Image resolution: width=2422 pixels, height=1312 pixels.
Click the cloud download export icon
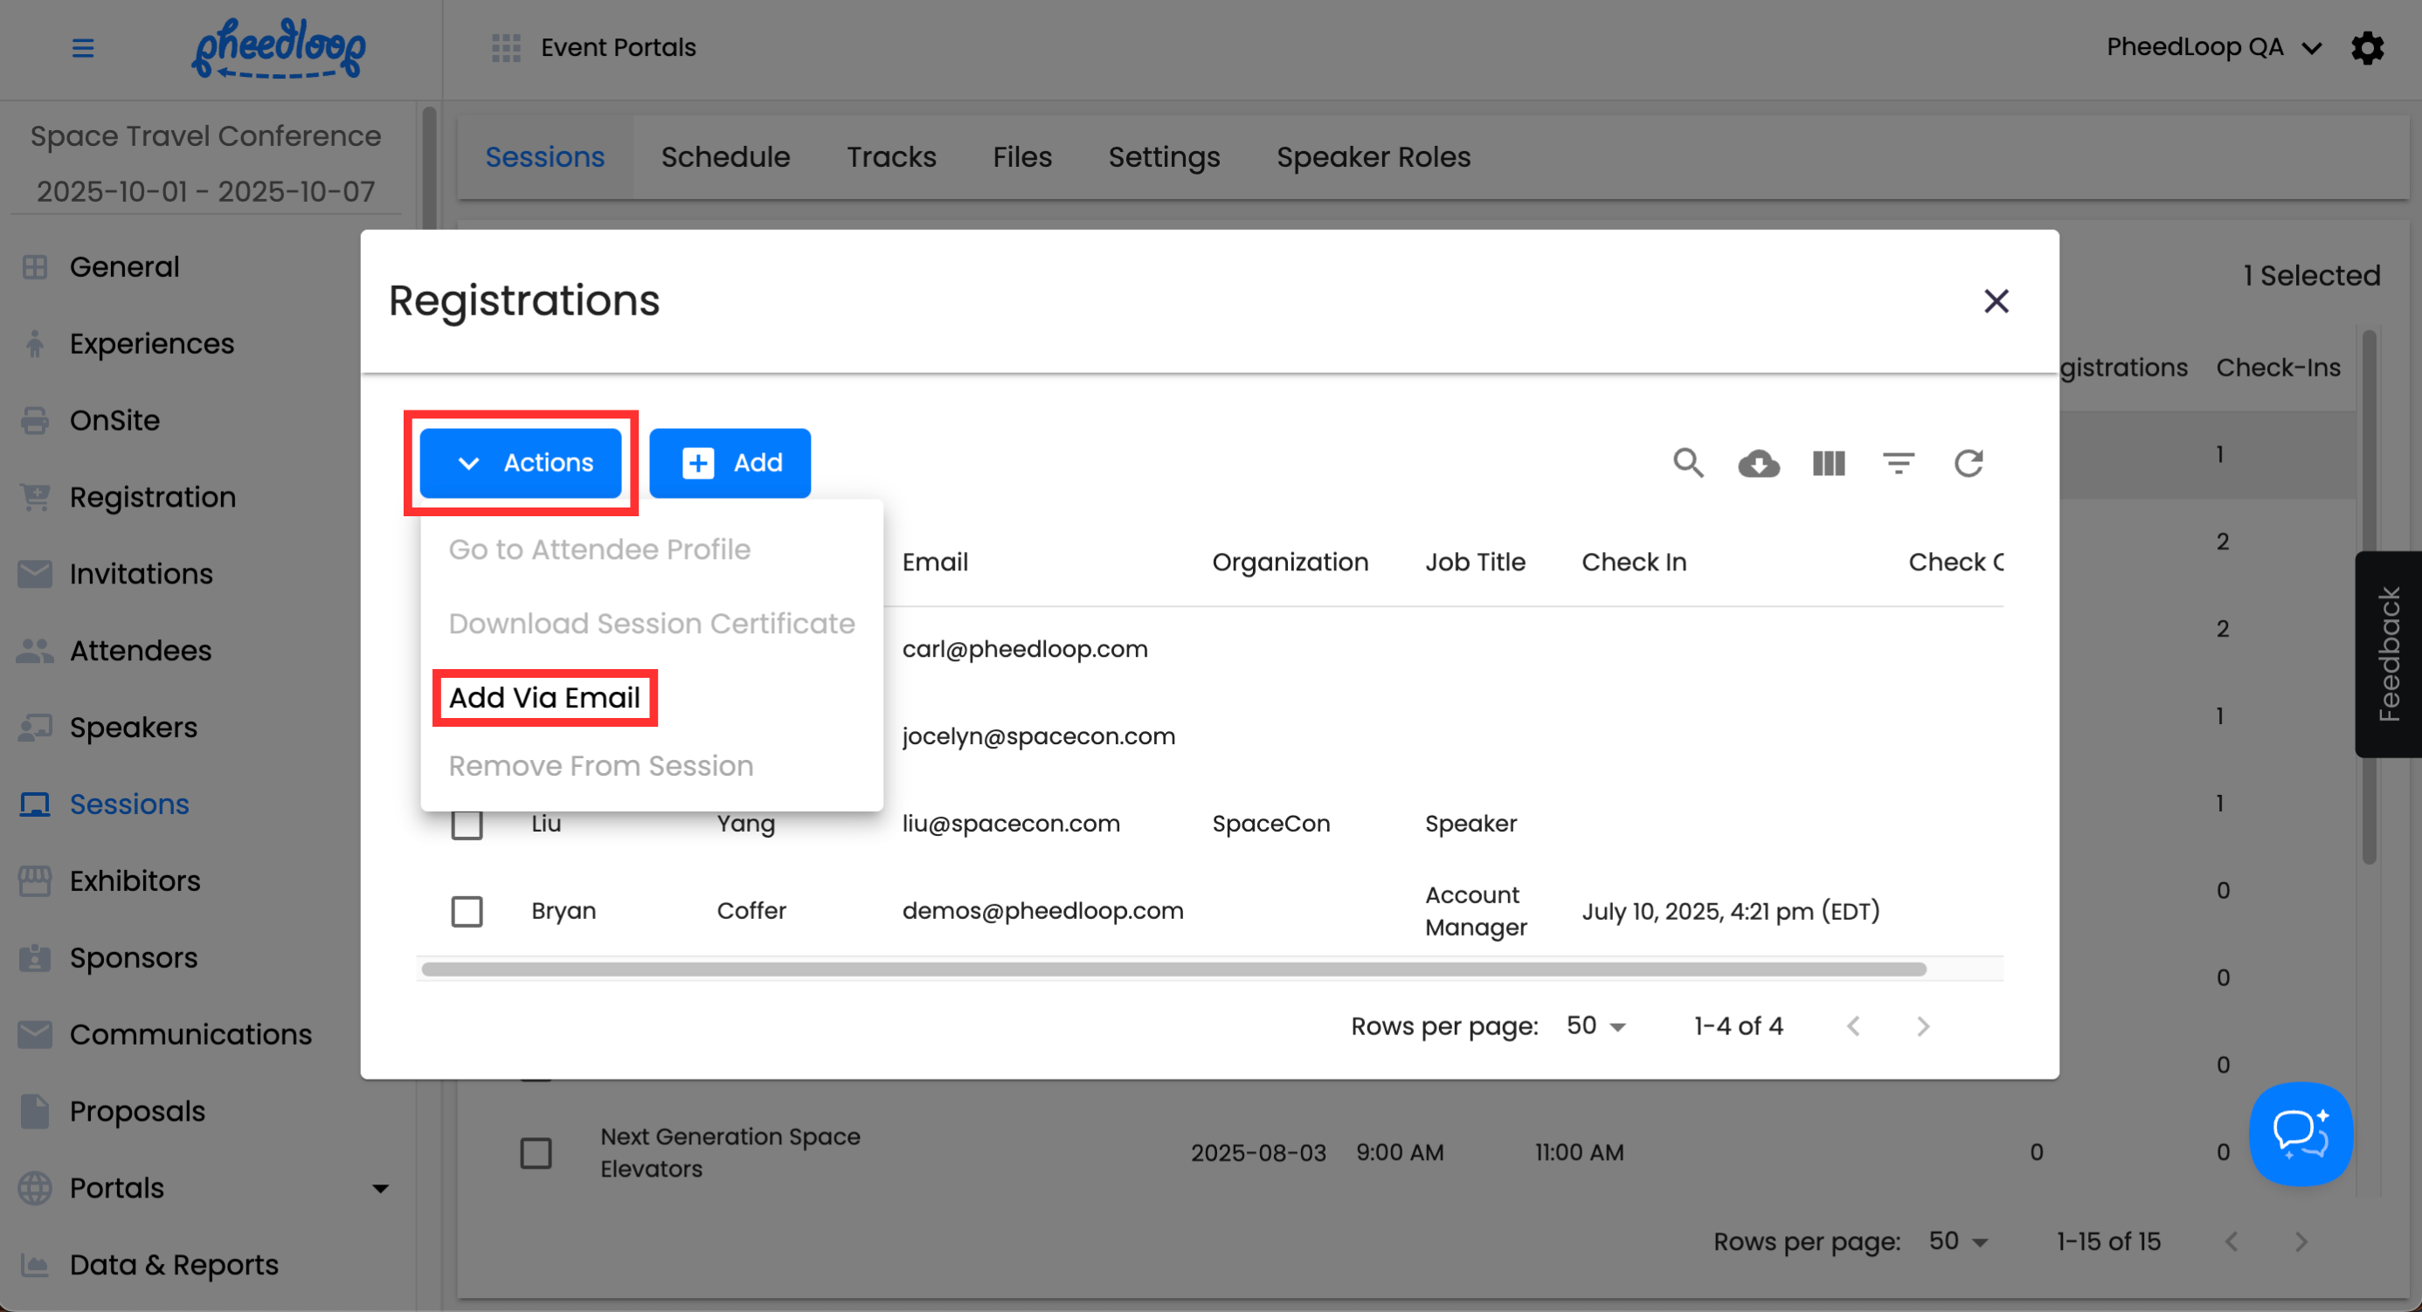coord(1758,462)
